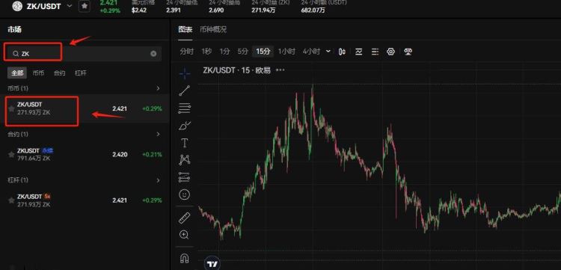Clear the ZK search field
Image resolution: width=561 pixels, height=270 pixels.
(x=153, y=54)
